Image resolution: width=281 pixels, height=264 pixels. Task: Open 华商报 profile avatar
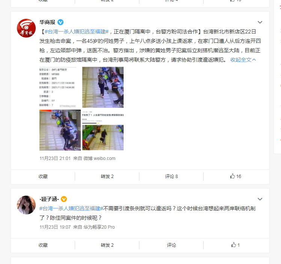(26, 28)
